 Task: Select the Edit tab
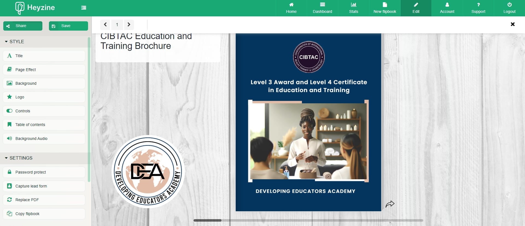(416, 8)
